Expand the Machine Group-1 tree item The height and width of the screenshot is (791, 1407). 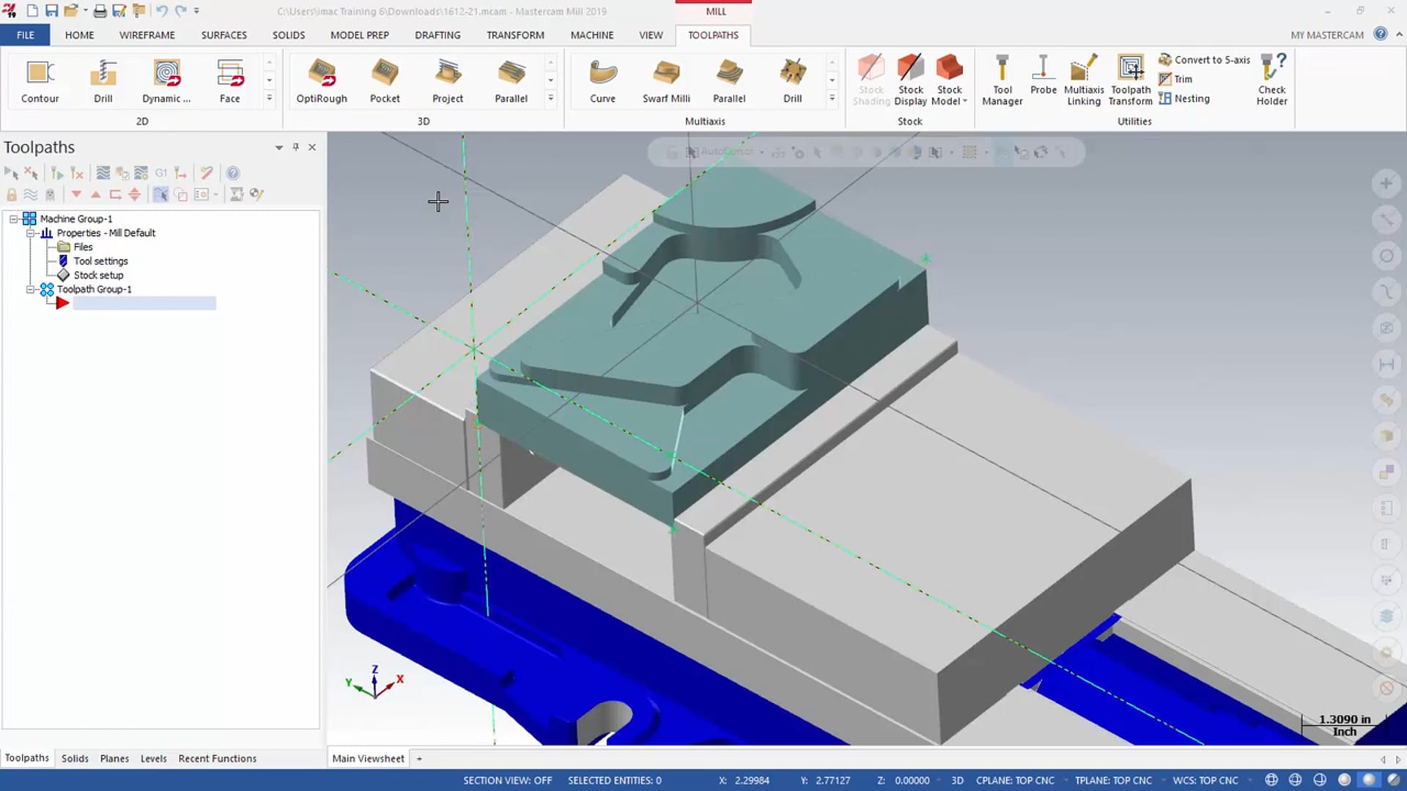[x=12, y=218]
